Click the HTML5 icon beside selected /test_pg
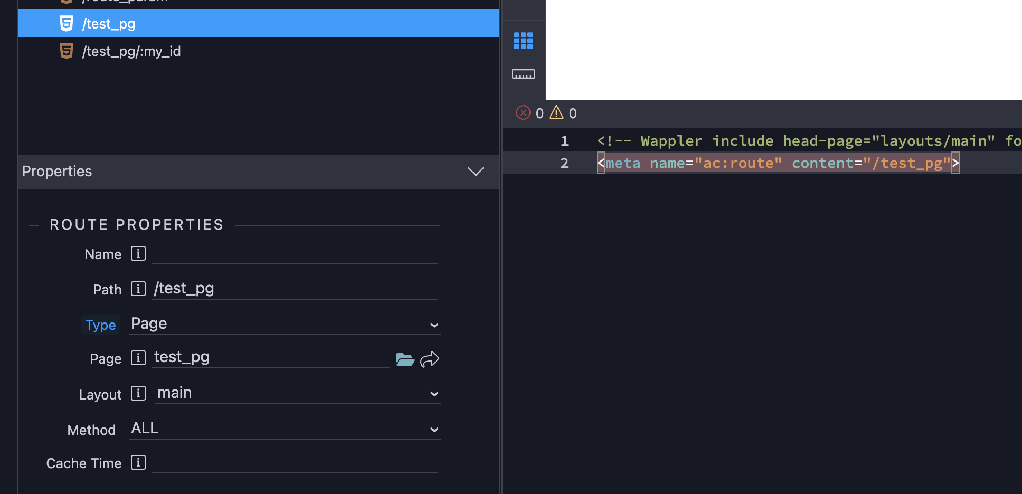The width and height of the screenshot is (1022, 494). pyautogui.click(x=67, y=23)
